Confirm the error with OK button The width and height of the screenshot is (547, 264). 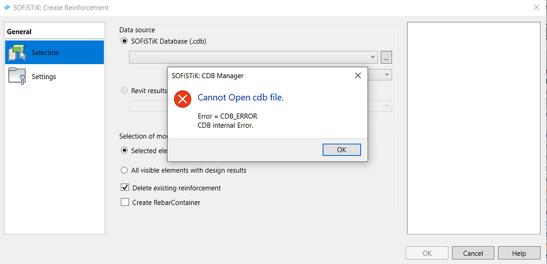pos(341,150)
